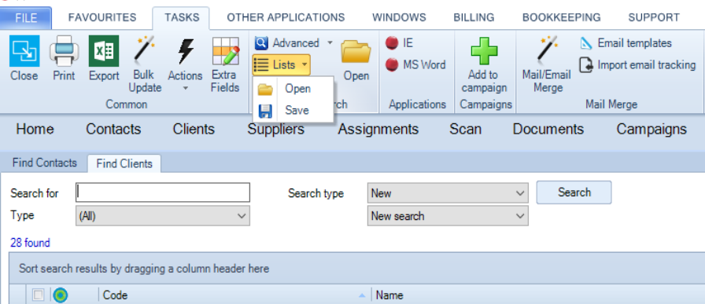Go to Clients navigation item
The width and height of the screenshot is (705, 304).
click(x=194, y=130)
